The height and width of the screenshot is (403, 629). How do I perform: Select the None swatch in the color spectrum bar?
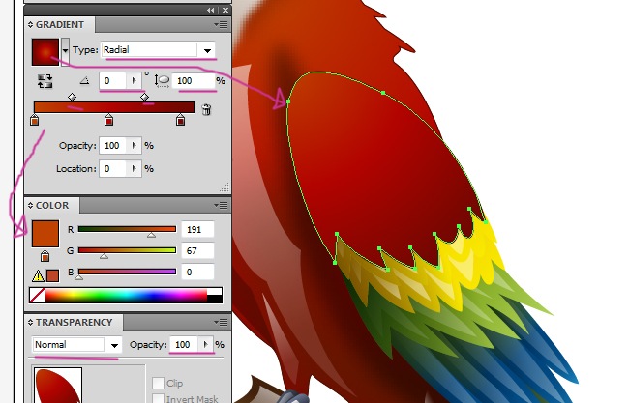pos(37,295)
